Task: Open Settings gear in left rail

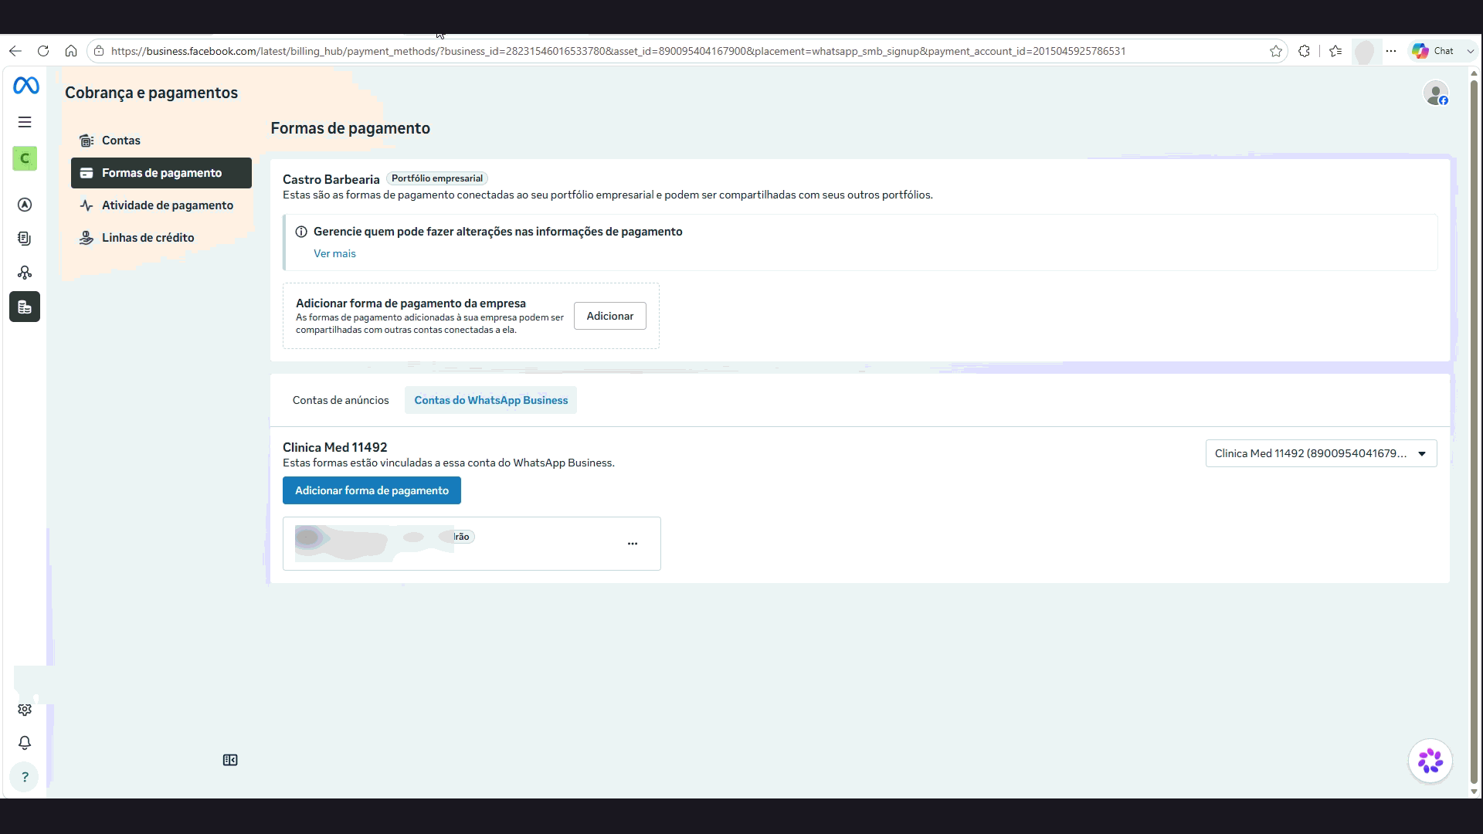Action: tap(25, 710)
